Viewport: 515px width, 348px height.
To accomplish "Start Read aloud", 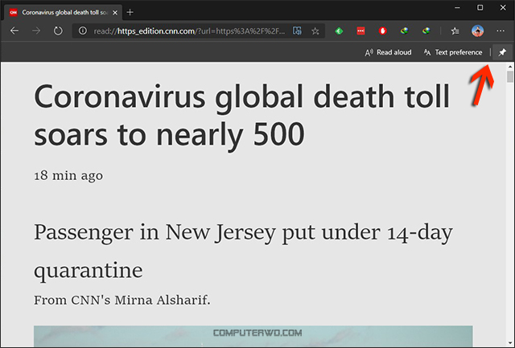I will [x=388, y=52].
